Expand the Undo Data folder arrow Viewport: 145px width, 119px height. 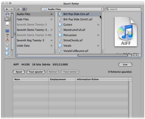(x=52, y=45)
